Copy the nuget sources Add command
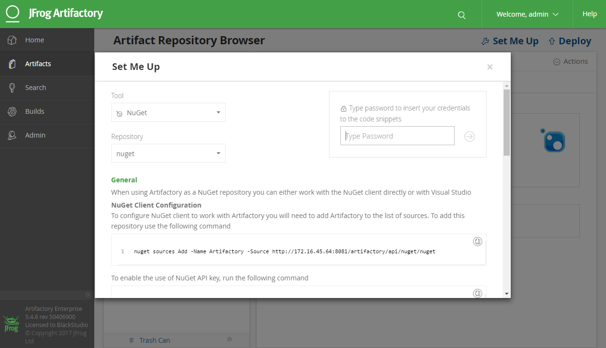Image resolution: width=606 pixels, height=348 pixels. 477,241
